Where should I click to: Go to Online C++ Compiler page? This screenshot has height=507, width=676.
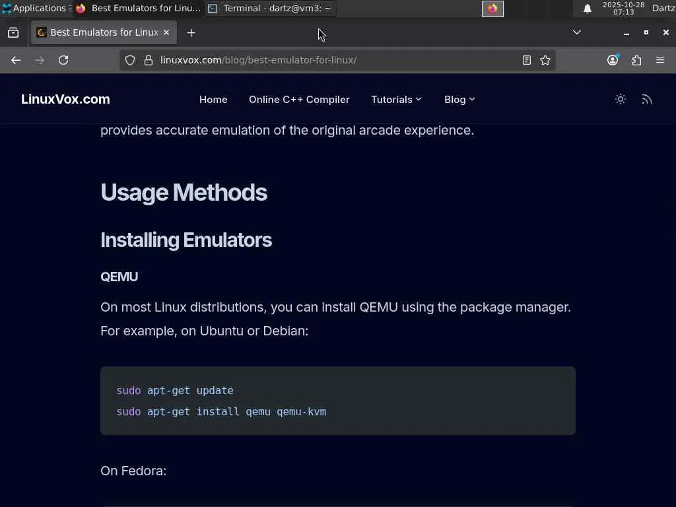299,99
